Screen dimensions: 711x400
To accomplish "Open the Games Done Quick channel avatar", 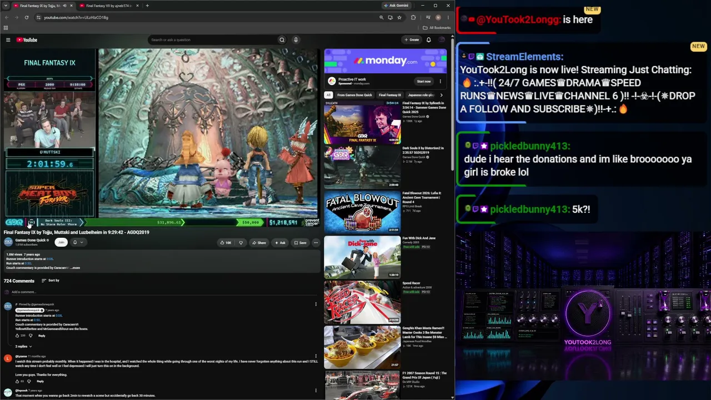I will pos(8,242).
